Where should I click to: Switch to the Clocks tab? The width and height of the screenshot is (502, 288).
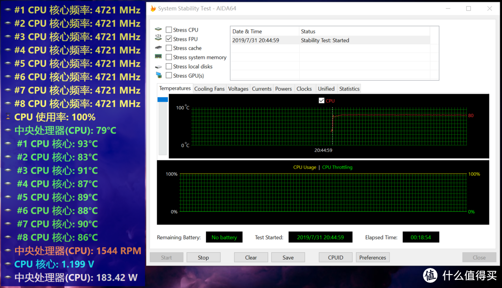coord(304,89)
